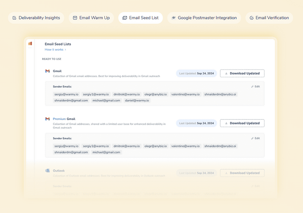Click the READY TO USE section label
The width and height of the screenshot is (303, 213).
click(x=52, y=59)
